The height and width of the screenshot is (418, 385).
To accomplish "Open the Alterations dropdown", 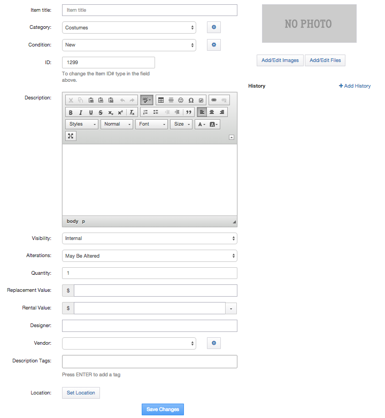I will (150, 256).
